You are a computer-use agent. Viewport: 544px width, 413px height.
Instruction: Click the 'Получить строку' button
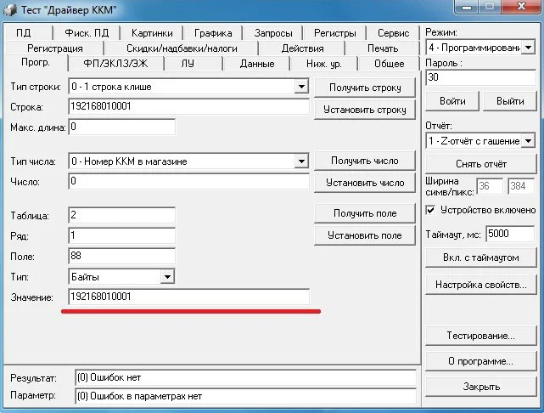365,88
